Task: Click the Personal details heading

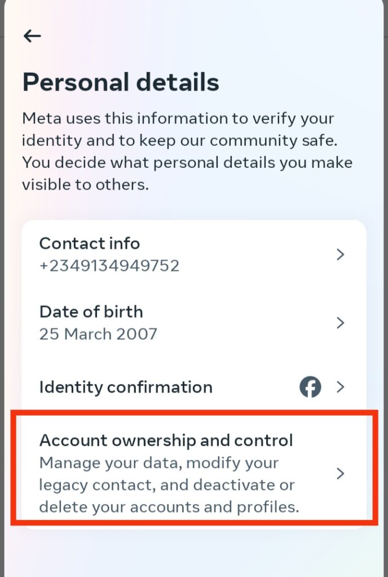Action: 121,82
